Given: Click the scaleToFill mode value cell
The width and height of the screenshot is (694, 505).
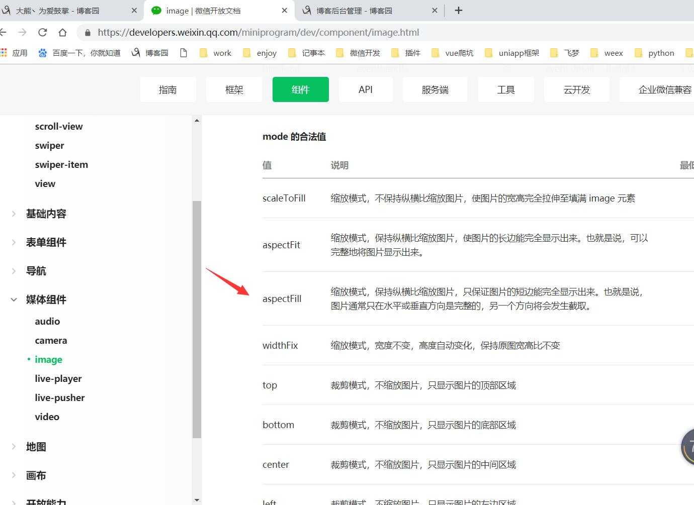Looking at the screenshot, I should (284, 198).
